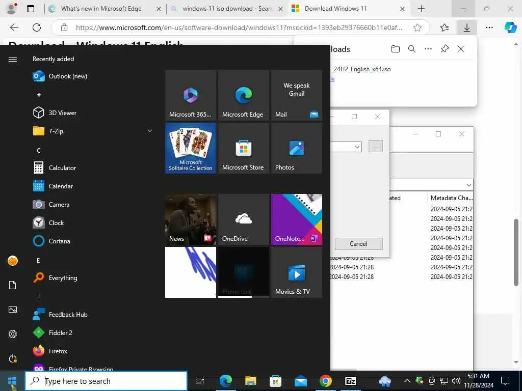522x391 pixels.
Task: Open Edge Settings and more menu
Action: [x=489, y=27]
